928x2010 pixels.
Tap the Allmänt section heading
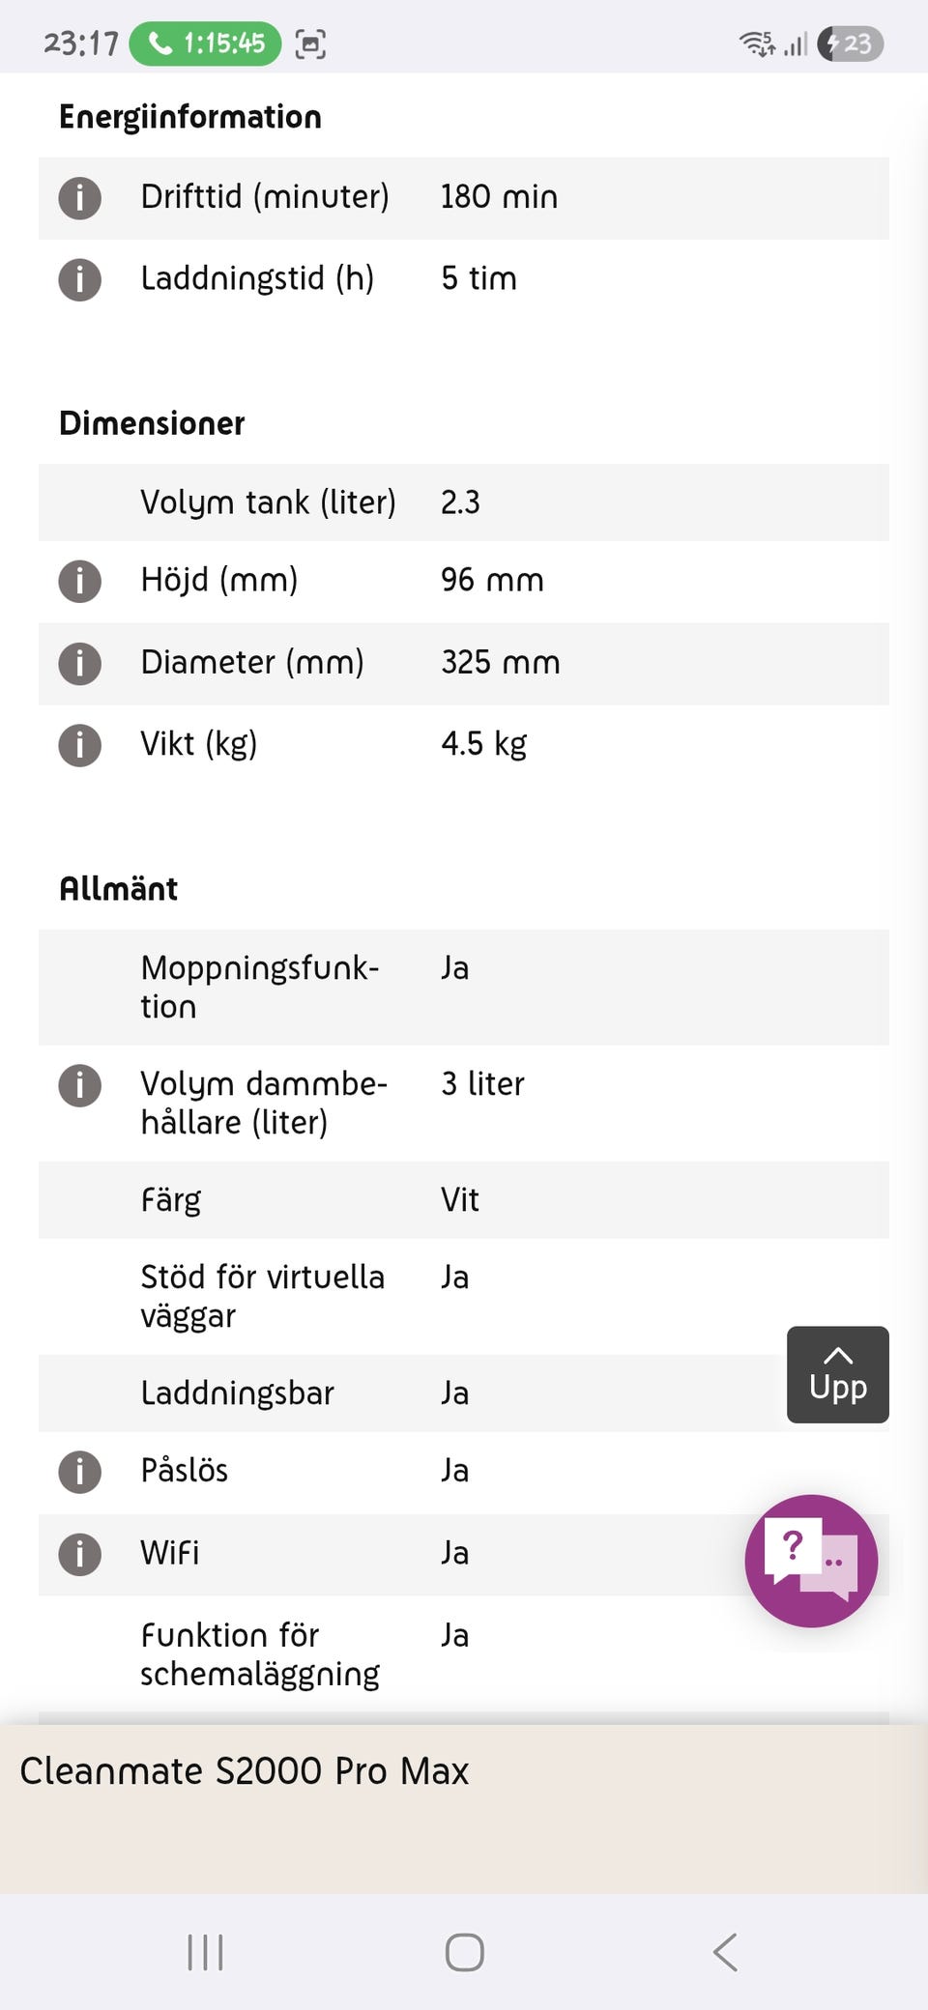point(118,889)
